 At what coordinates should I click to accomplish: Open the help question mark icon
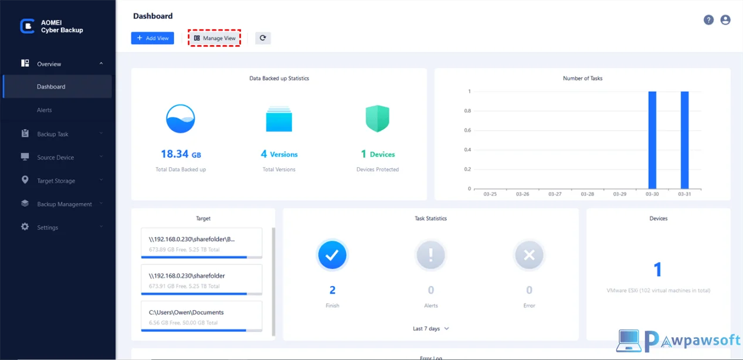[x=708, y=20]
